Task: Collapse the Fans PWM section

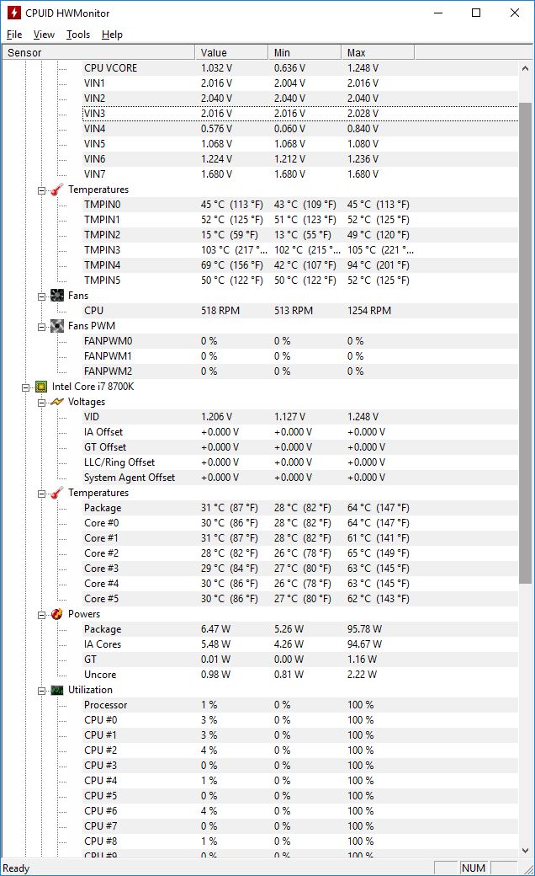Action: click(42, 326)
